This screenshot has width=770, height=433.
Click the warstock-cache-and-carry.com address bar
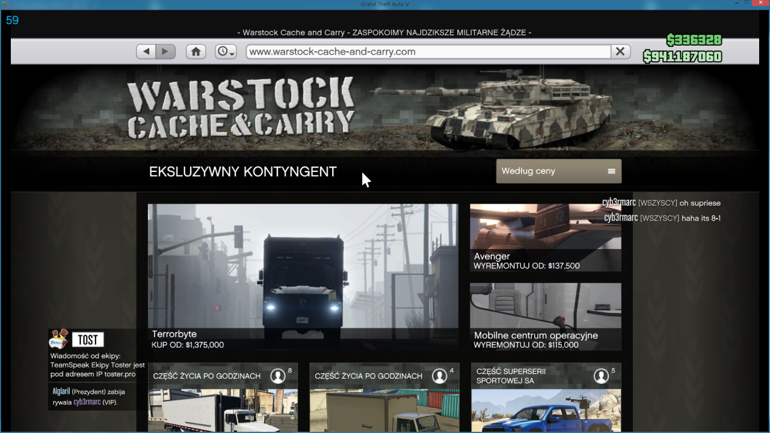tap(428, 52)
